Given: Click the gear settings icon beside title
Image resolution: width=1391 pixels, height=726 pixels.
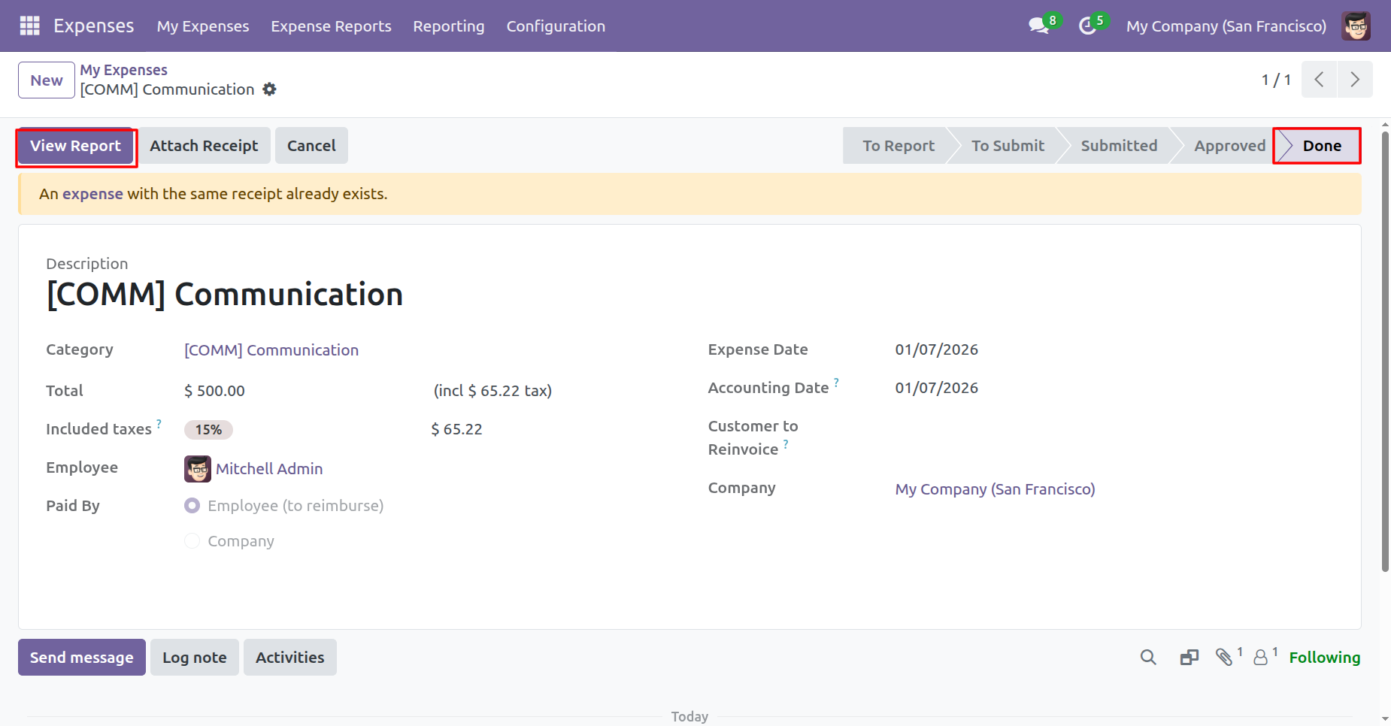Looking at the screenshot, I should [269, 89].
